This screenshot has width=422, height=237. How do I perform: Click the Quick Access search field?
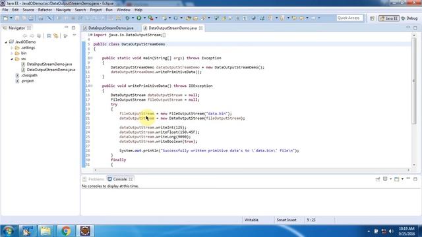[x=349, y=18]
